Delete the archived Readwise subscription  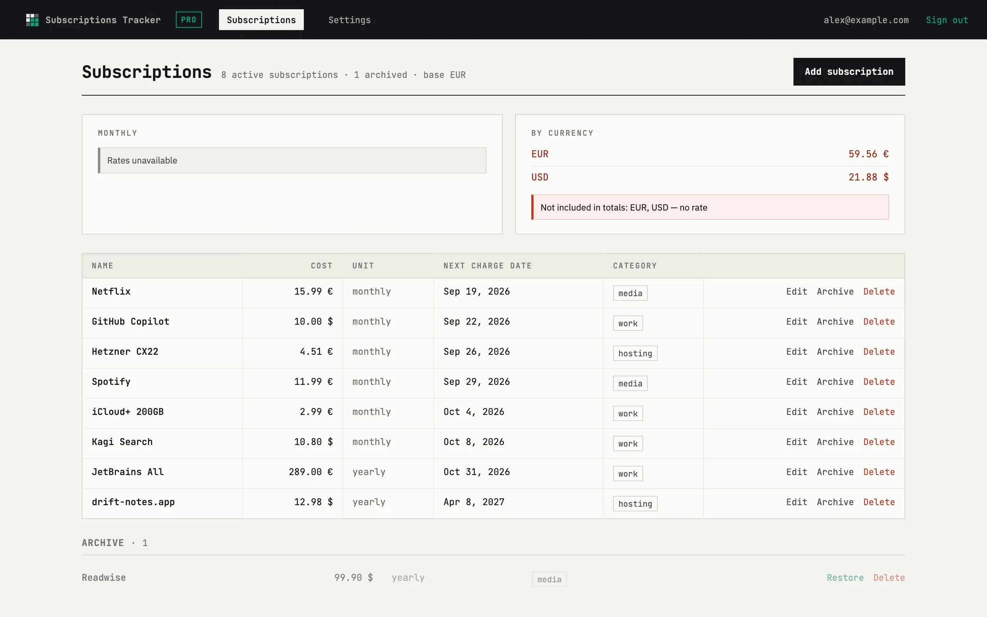point(889,578)
